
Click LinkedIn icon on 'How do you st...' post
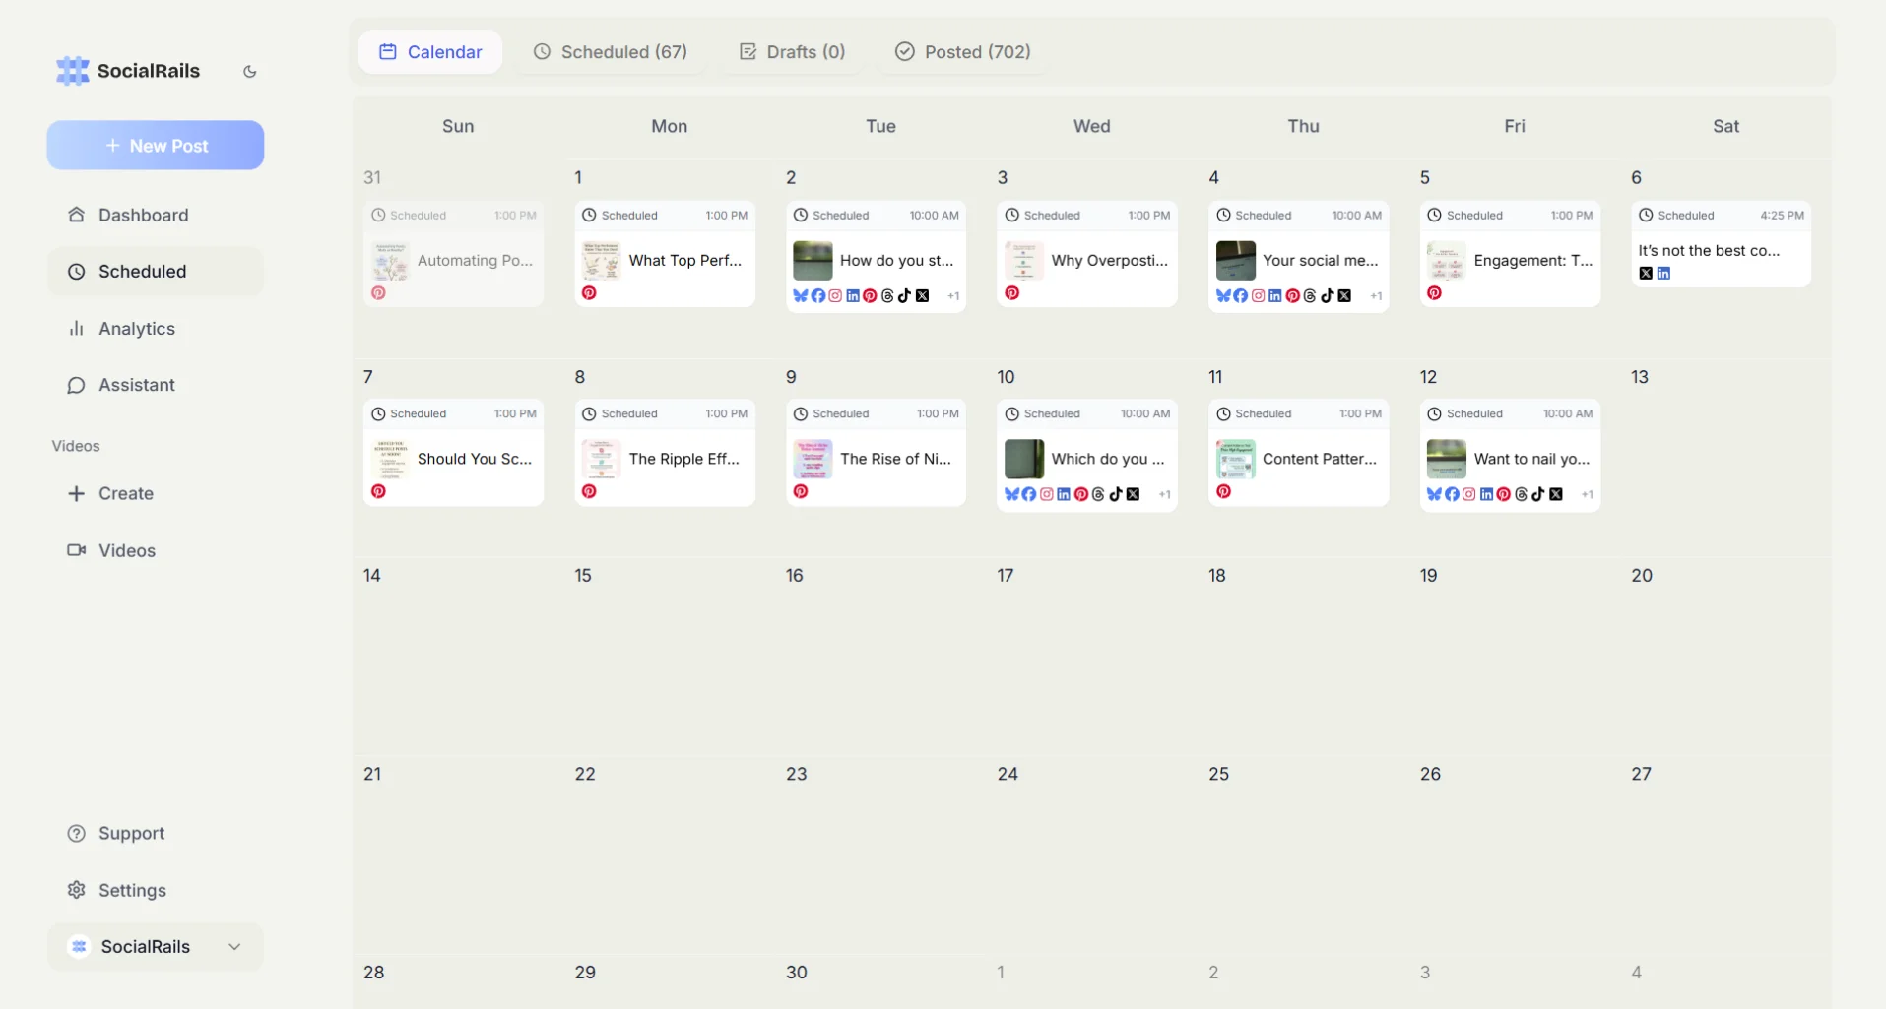pyautogui.click(x=853, y=296)
